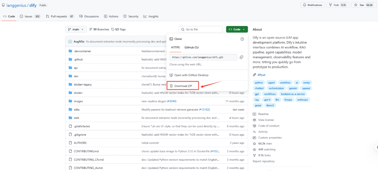Click the copy URL icon beside the clone link
Screen dimensions: 378x171
(x=241, y=57)
